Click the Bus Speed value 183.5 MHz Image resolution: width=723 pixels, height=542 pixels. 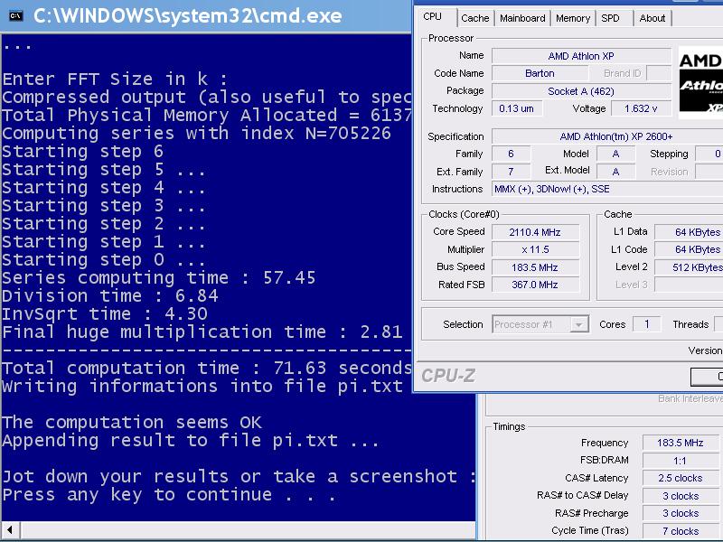[535, 267]
